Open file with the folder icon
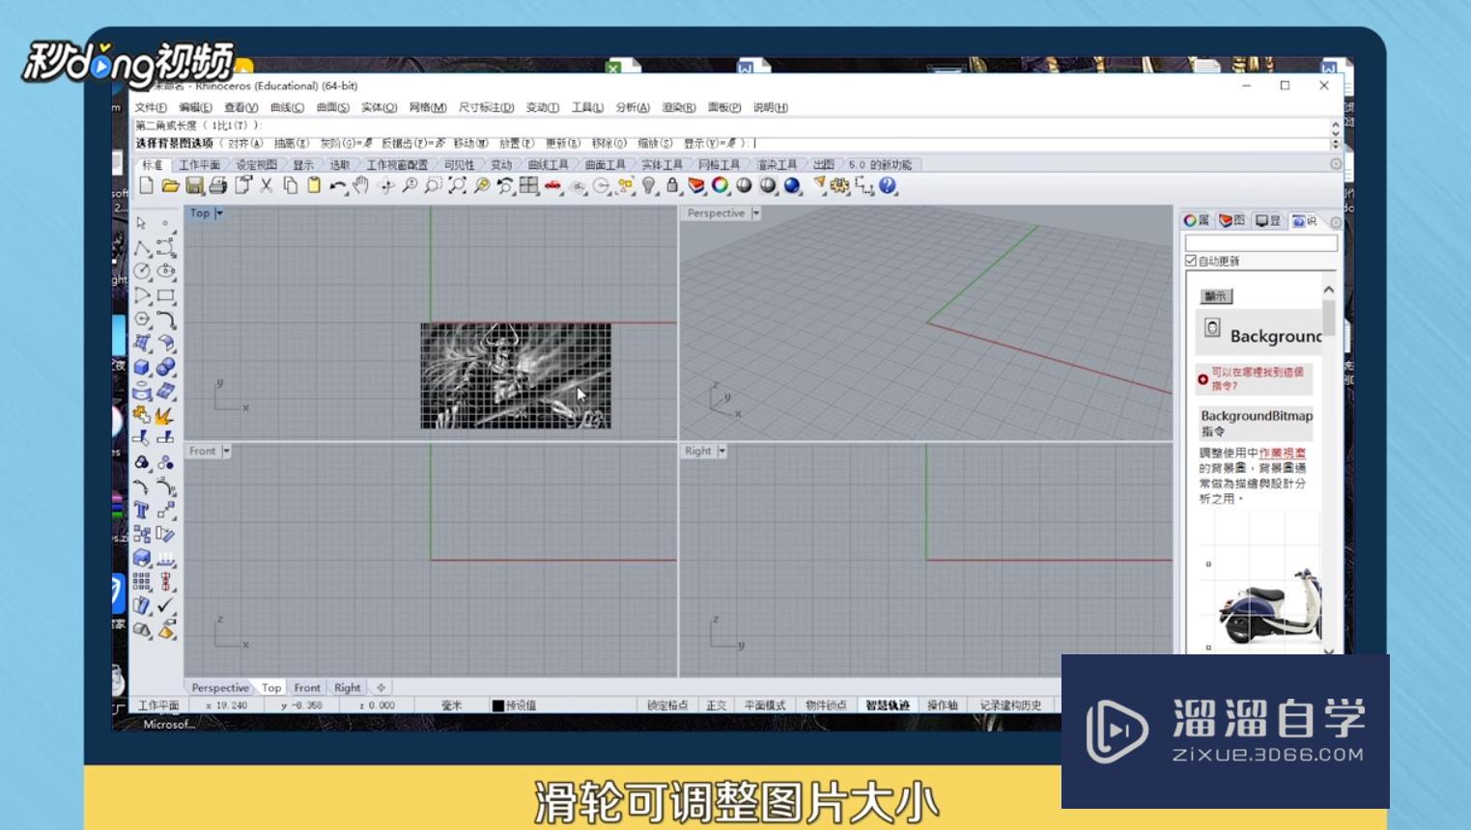Image resolution: width=1471 pixels, height=830 pixels. [170, 185]
